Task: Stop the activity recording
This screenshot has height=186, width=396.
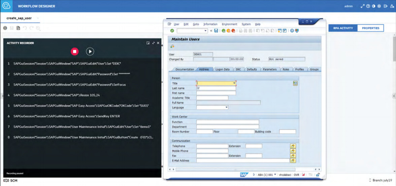Action: [x=74, y=51]
